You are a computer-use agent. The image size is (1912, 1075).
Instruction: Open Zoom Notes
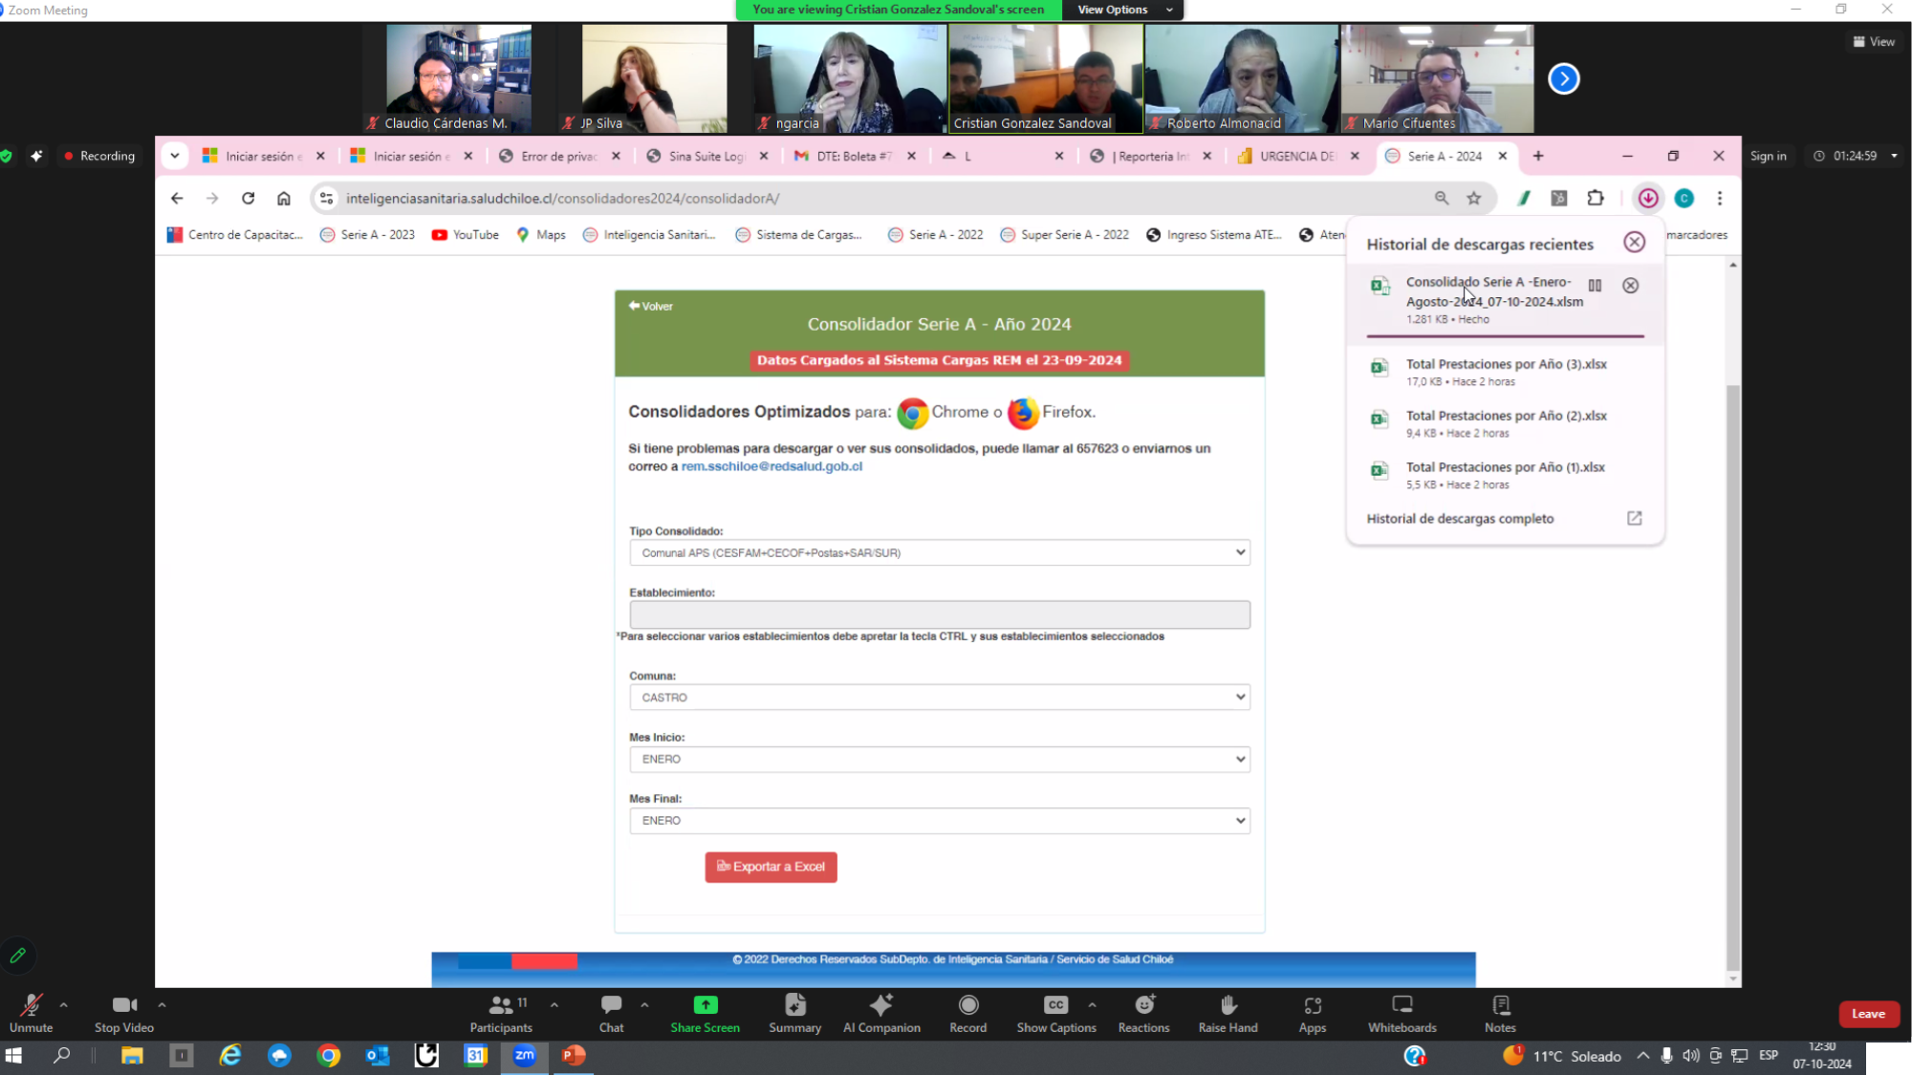point(1500,1013)
